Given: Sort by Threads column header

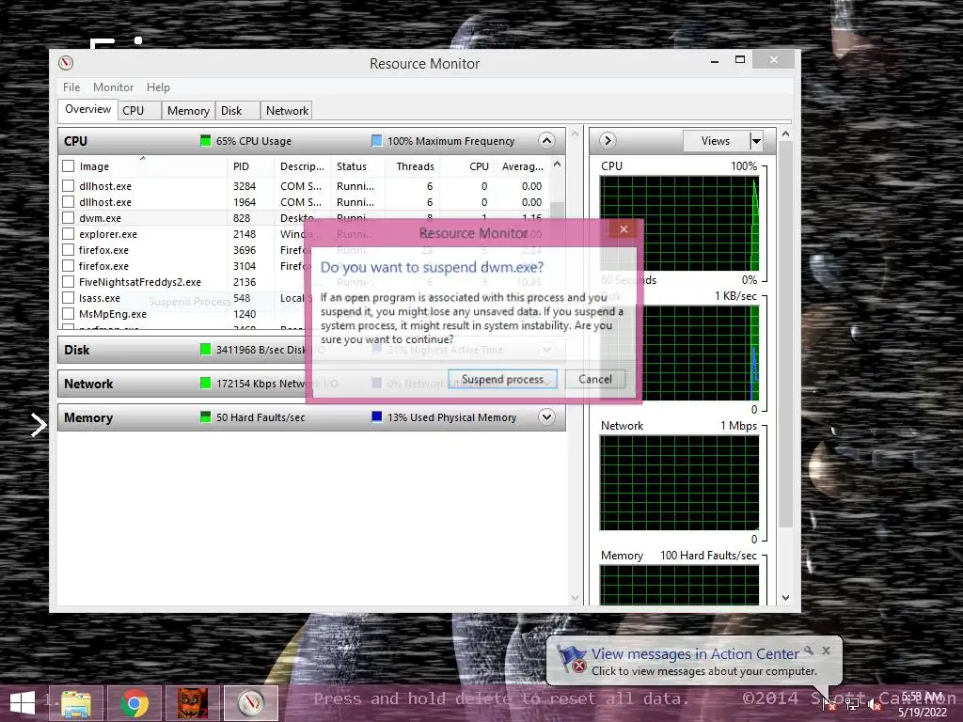Looking at the screenshot, I should [x=415, y=166].
